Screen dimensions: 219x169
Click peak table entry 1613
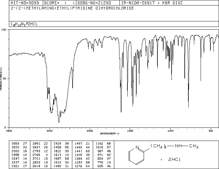click(57, 155)
